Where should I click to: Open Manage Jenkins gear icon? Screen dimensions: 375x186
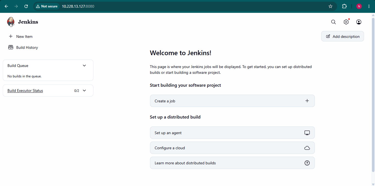[x=346, y=22]
